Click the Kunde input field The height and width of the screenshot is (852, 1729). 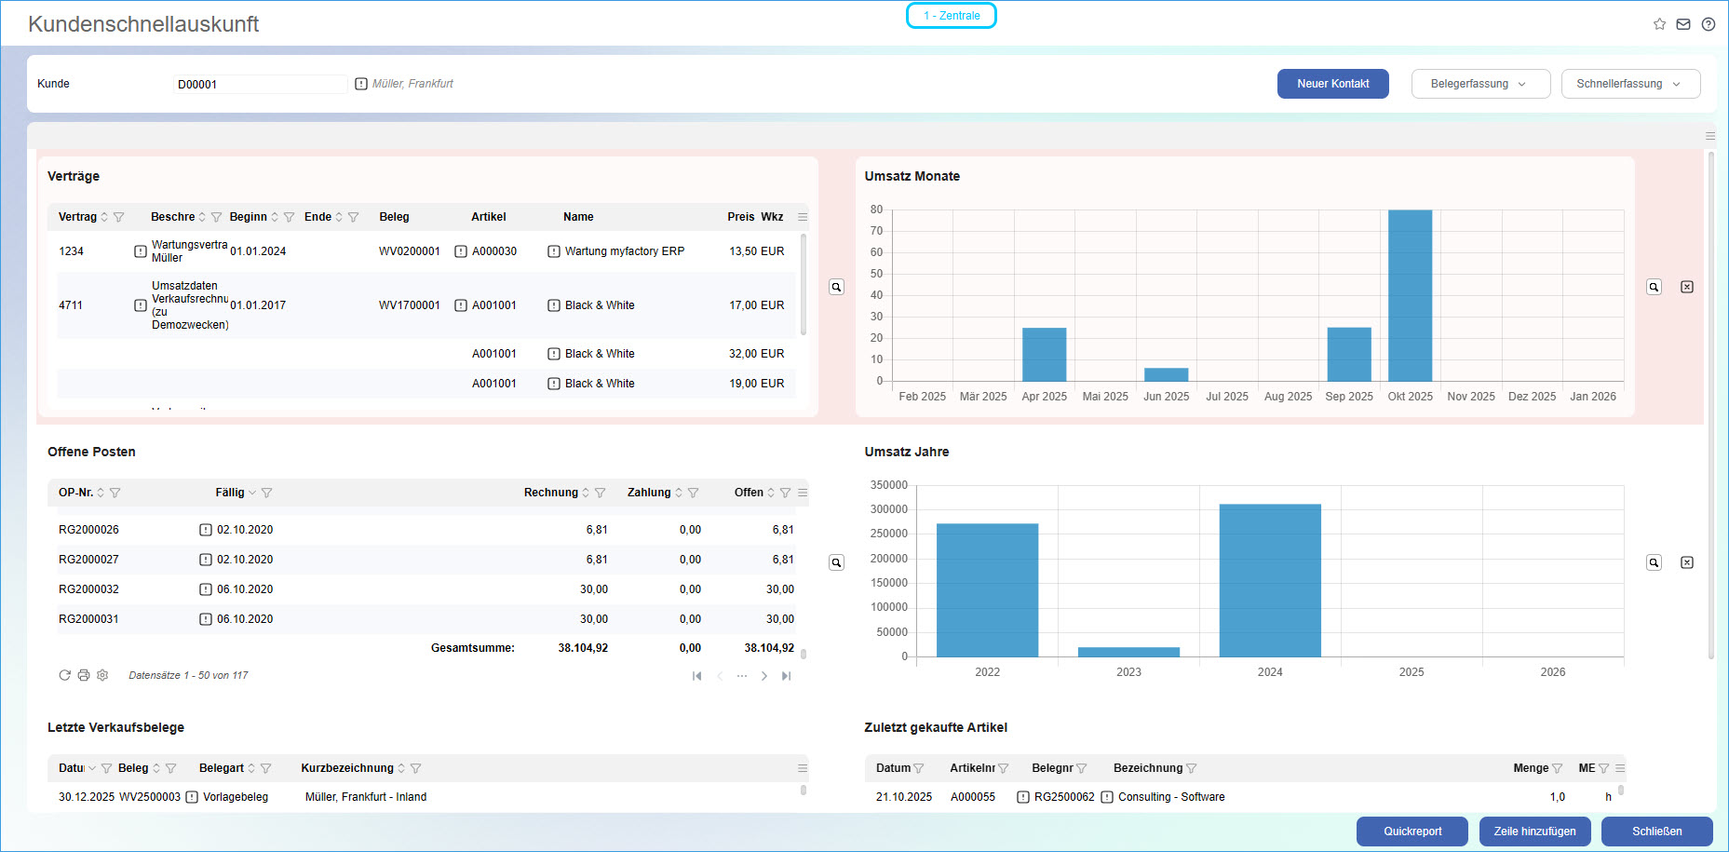pos(260,84)
